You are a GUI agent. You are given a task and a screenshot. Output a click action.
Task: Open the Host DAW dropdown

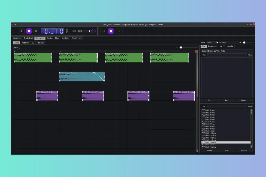tap(84, 31)
